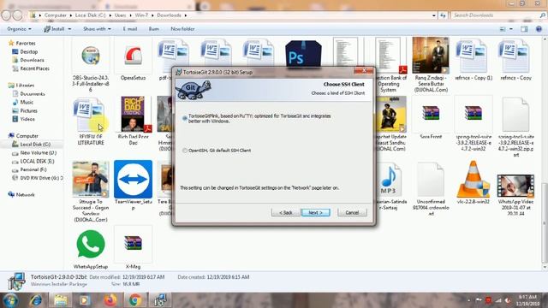
Task: Open Firefox from the taskbar
Action: click(x=110, y=300)
